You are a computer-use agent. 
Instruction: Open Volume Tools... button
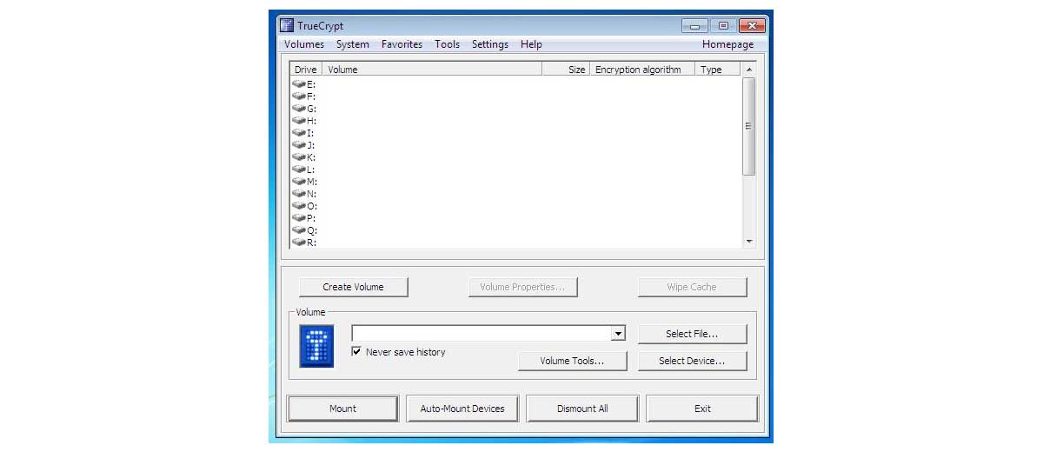[572, 361]
